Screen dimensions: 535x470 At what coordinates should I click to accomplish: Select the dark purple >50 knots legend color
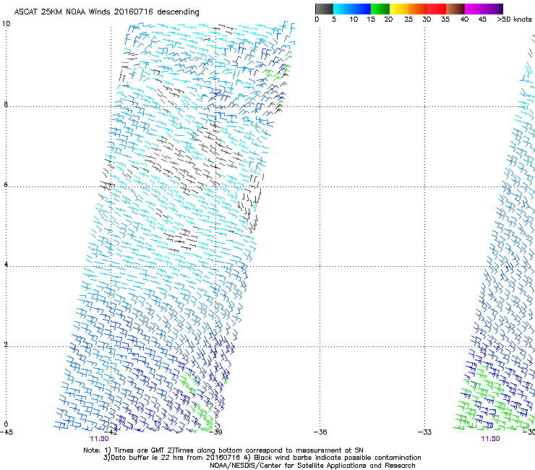coord(500,9)
